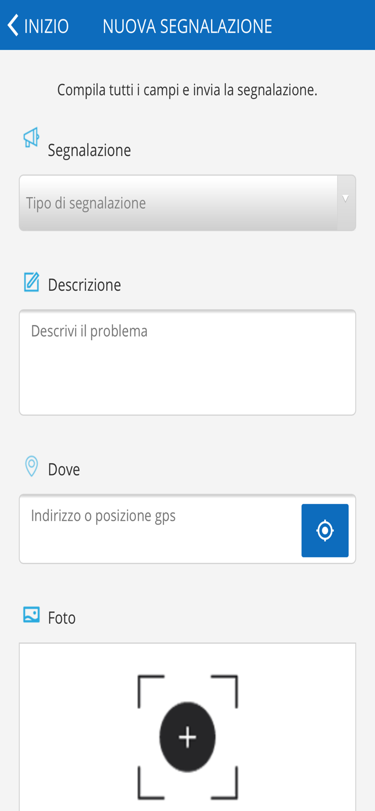Click the map pin Dove icon
The image size is (375, 811).
point(30,464)
